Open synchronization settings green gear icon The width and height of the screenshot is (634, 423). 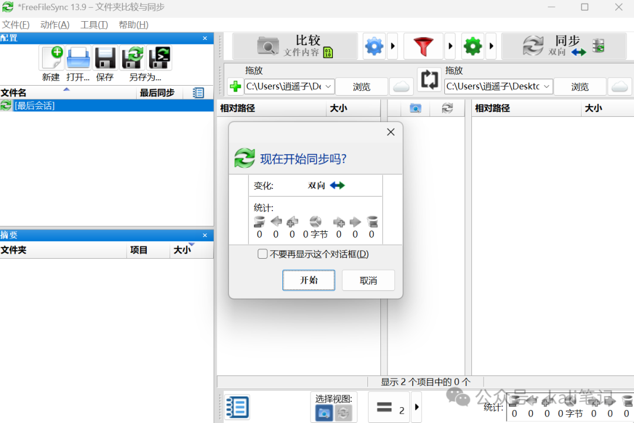(x=473, y=46)
